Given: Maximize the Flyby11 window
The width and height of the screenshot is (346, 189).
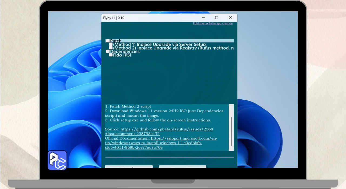Looking at the screenshot, I should point(217,18).
